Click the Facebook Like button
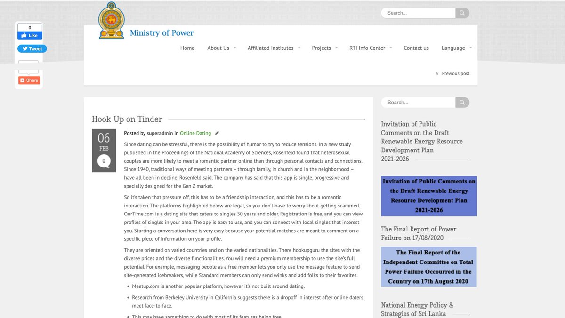Screen dimensions: 565x318 30,35
